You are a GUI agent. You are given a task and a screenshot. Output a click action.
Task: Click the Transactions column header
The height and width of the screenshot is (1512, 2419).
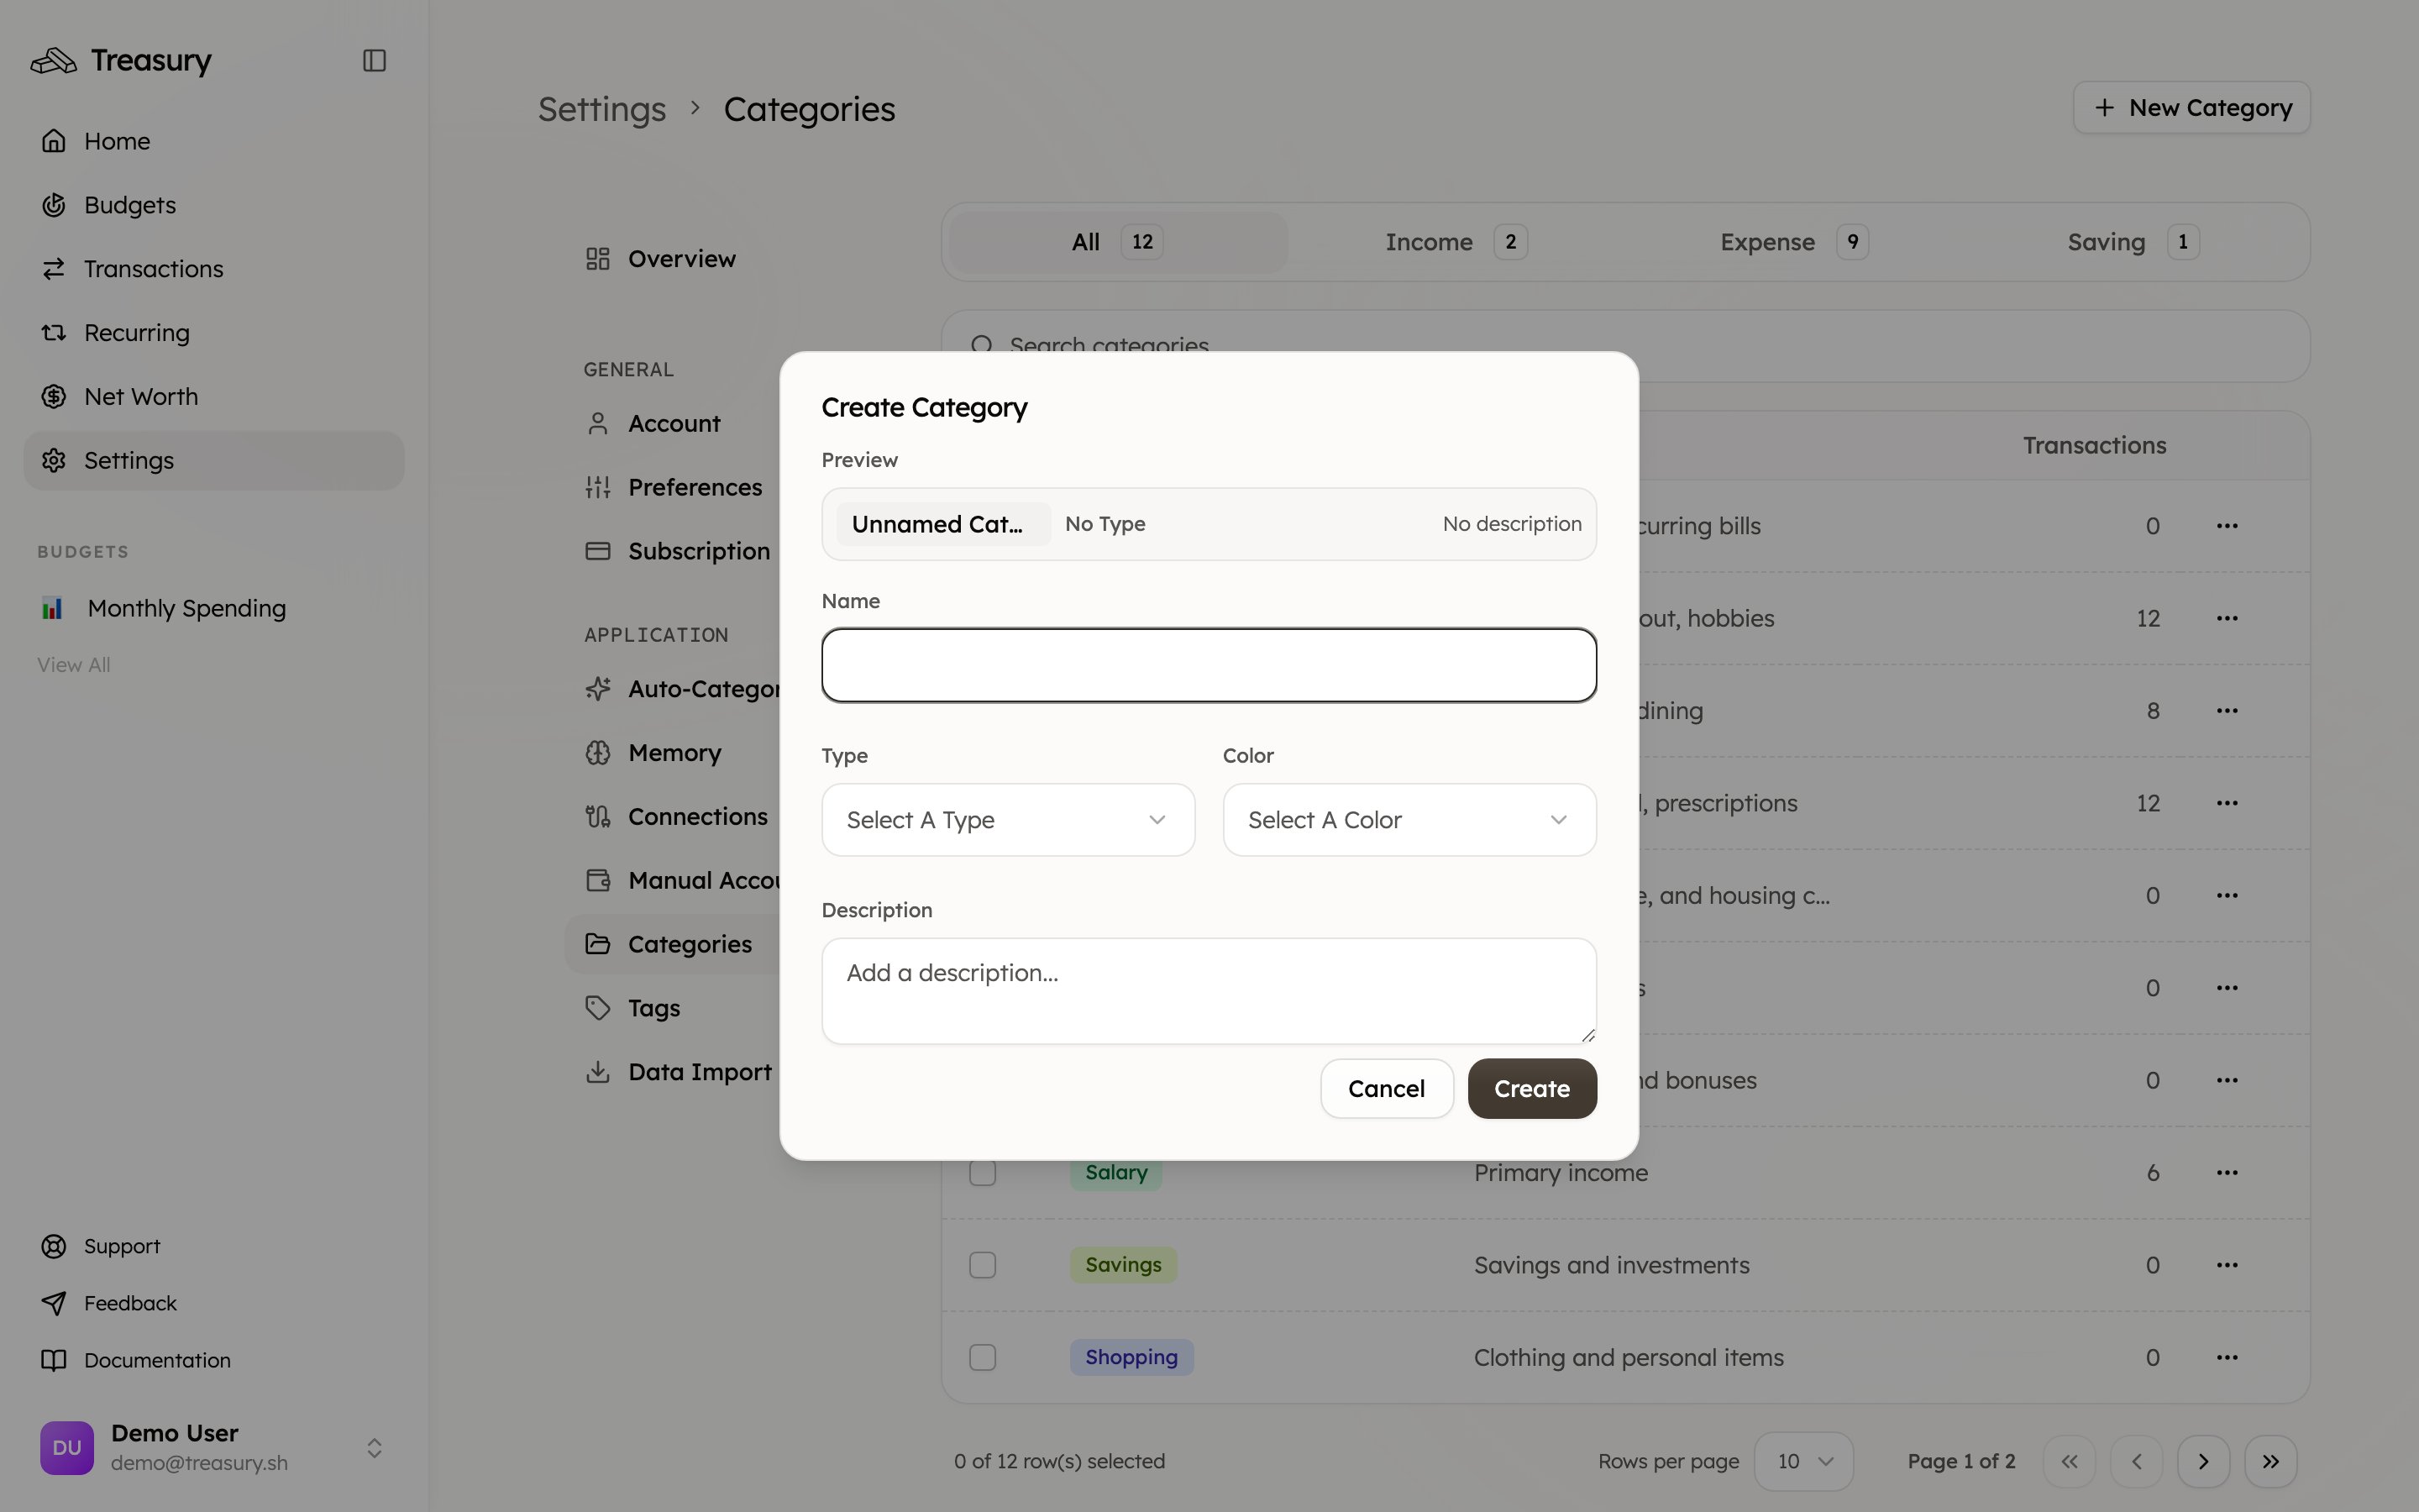coord(2094,446)
